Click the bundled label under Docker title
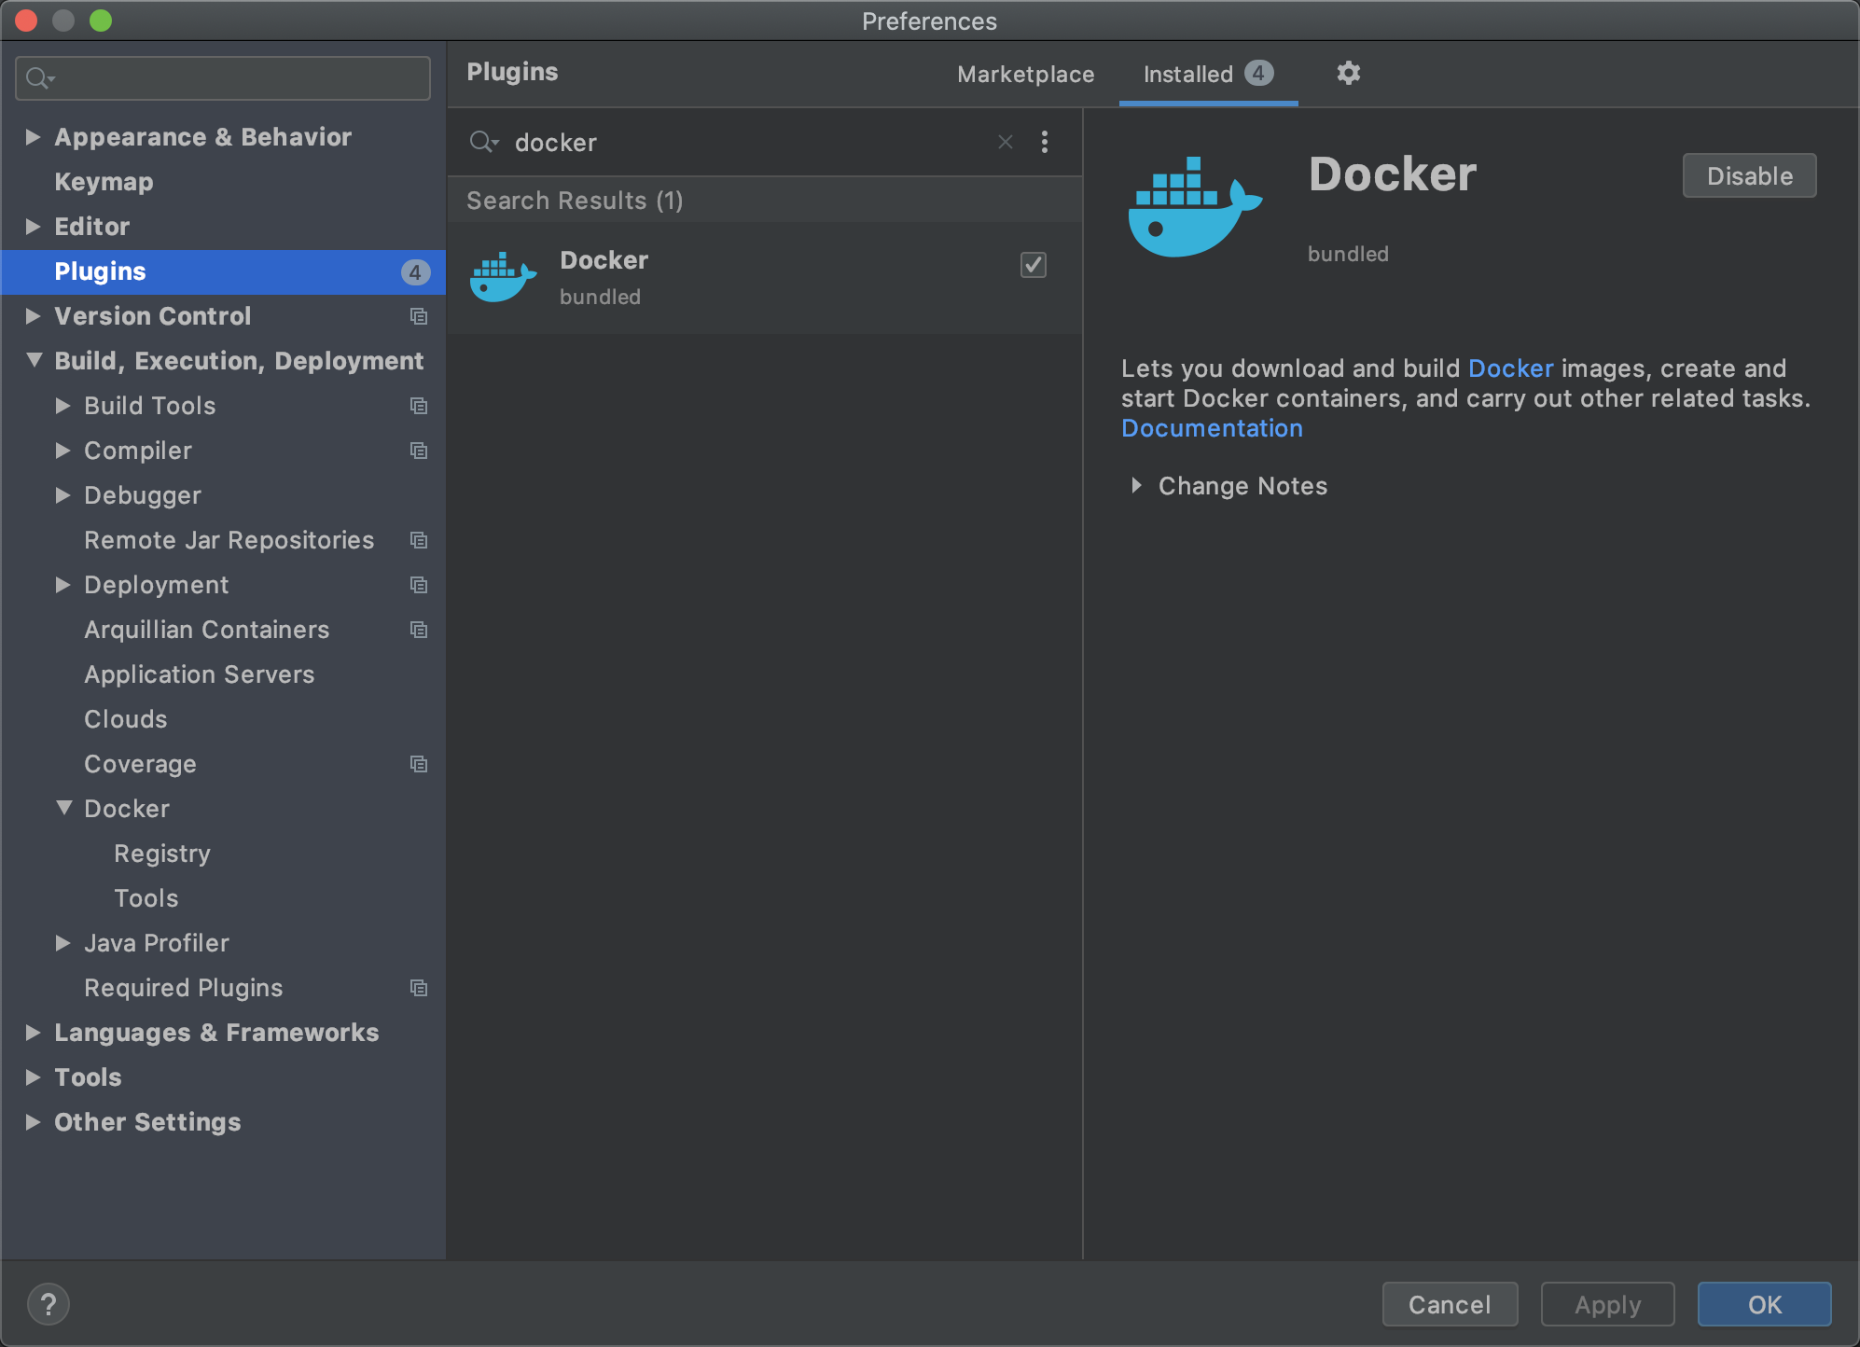1860x1347 pixels. tap(1348, 254)
